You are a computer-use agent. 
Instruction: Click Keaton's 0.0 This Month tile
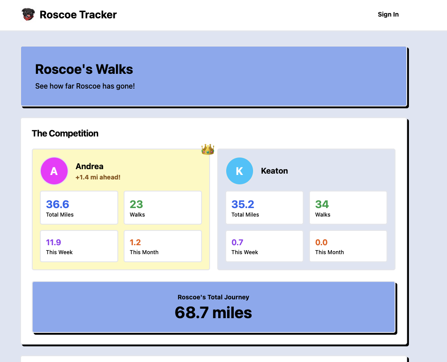pyautogui.click(x=348, y=246)
